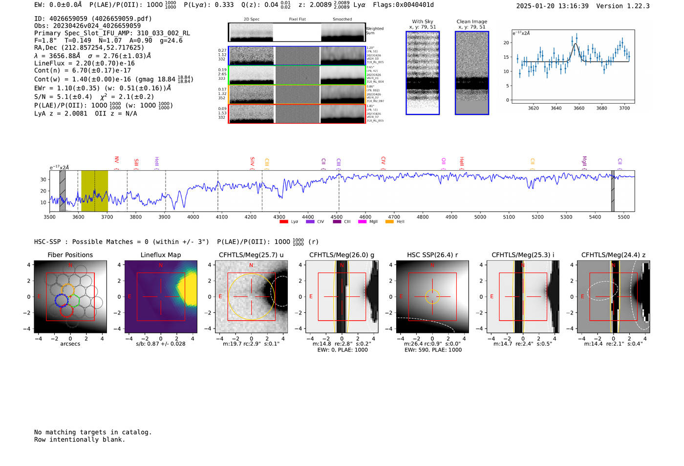Click the Primary Spec_Slot_IFU_AMP line
The image size is (684, 466).
[112, 33]
